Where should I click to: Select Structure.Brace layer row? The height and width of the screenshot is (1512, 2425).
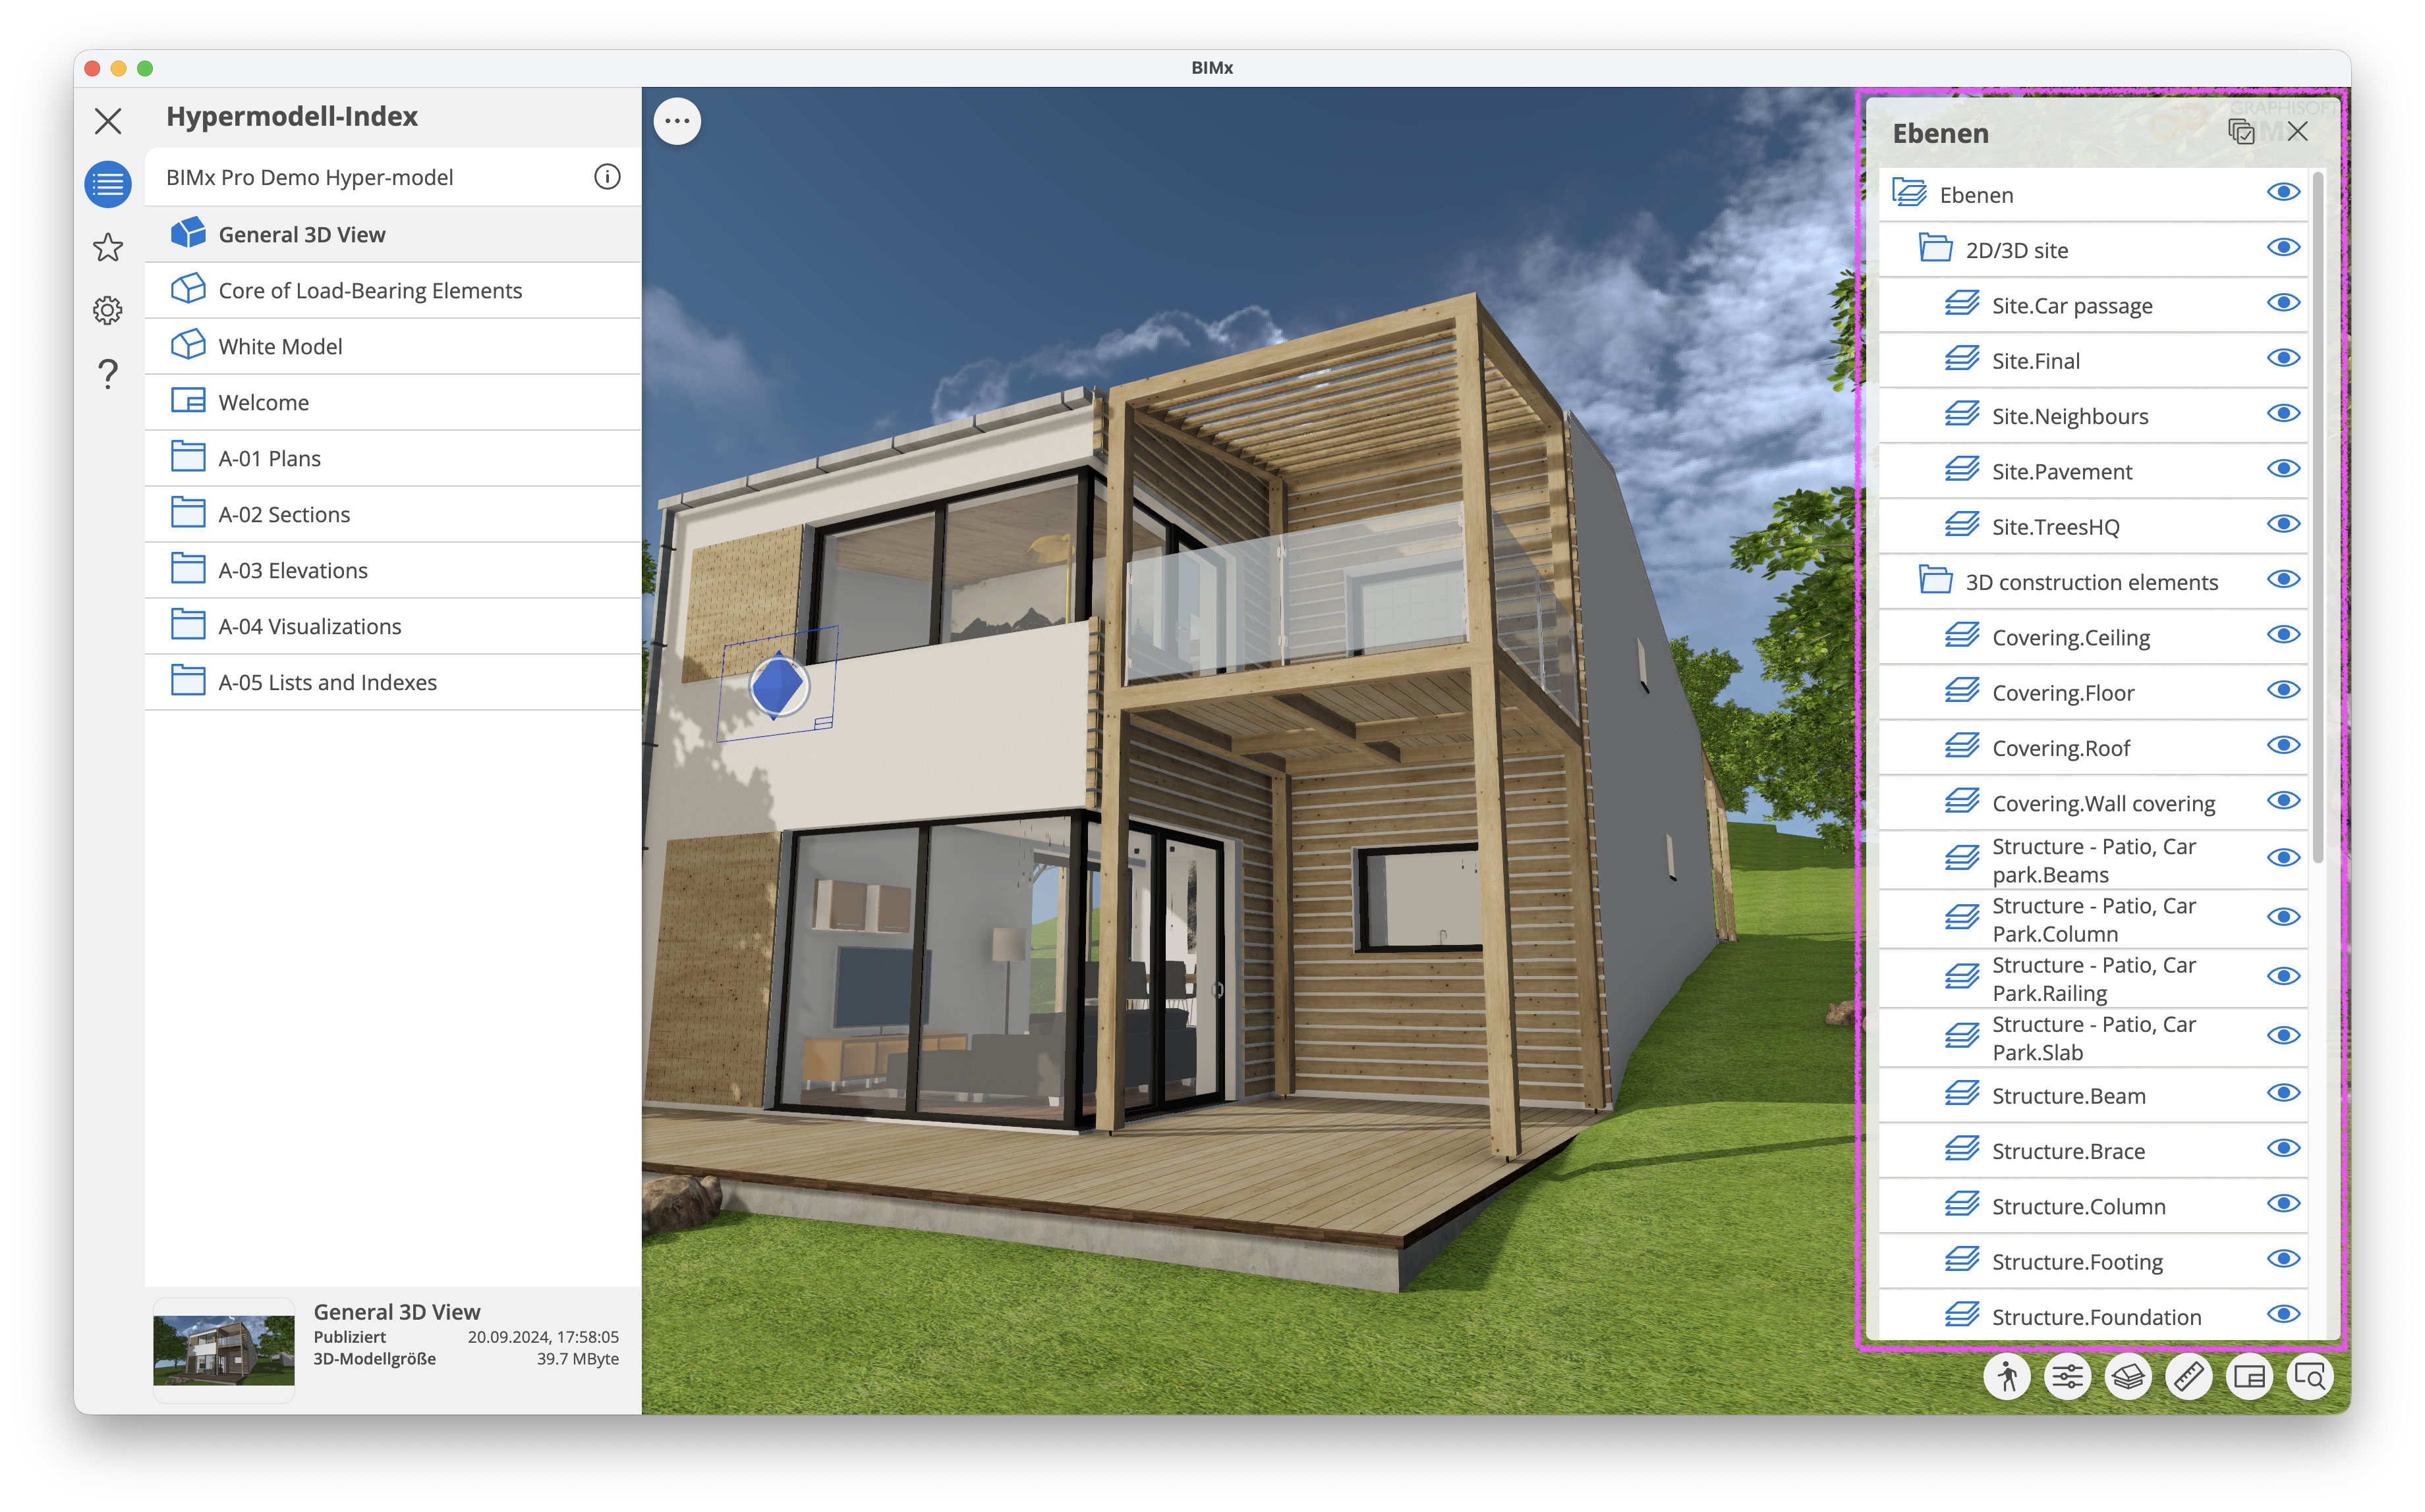tap(2093, 1150)
